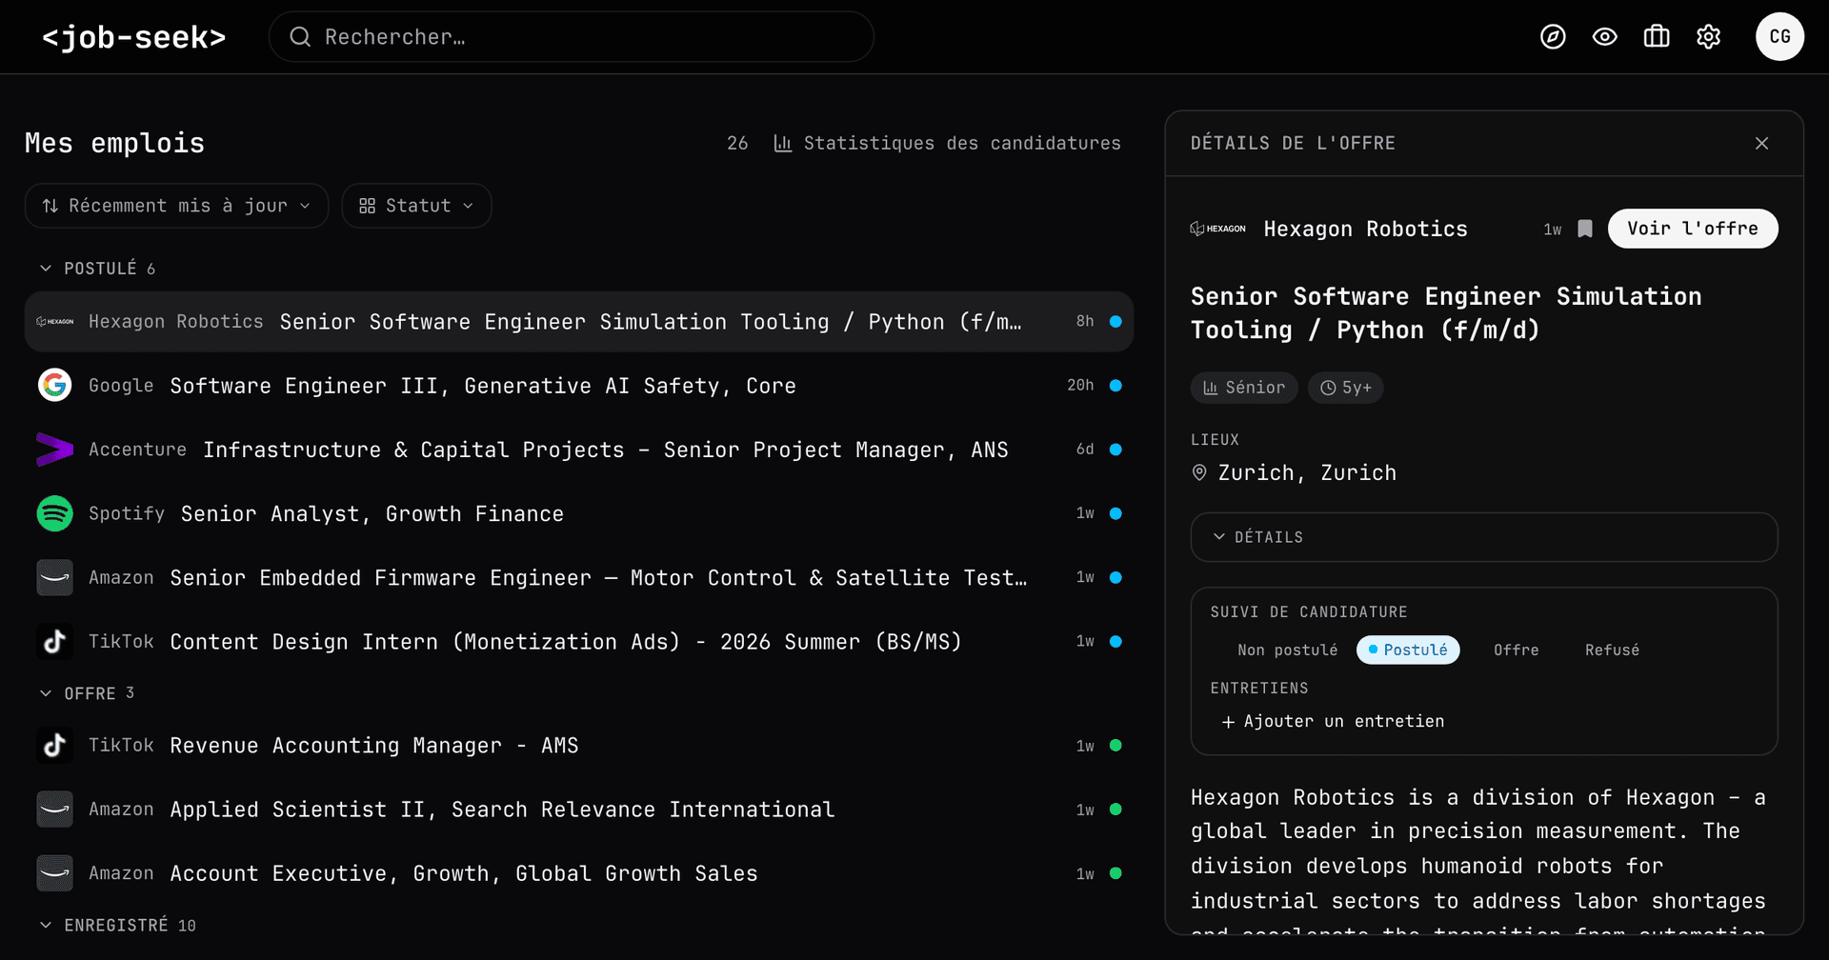Open the 'Récemment mis à jour' sort dropdown
This screenshot has width=1829, height=960.
click(x=176, y=206)
